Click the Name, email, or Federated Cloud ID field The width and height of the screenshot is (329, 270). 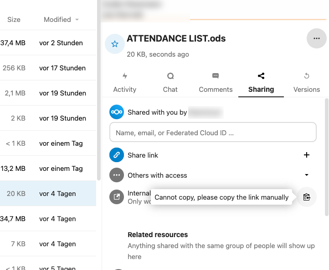coord(213,133)
